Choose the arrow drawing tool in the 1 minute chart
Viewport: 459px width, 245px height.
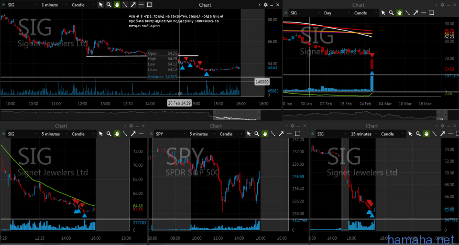[x=133, y=5]
